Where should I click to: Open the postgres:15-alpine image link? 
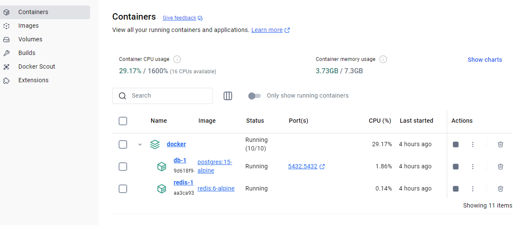pyautogui.click(x=215, y=166)
